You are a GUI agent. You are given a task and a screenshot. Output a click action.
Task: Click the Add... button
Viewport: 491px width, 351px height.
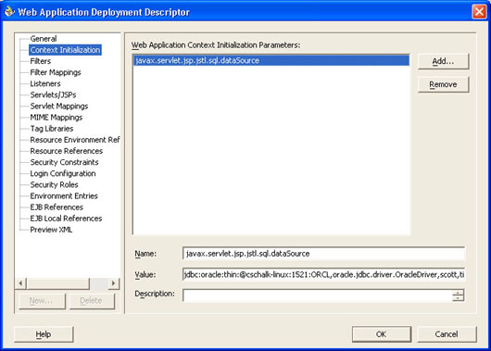tap(443, 61)
